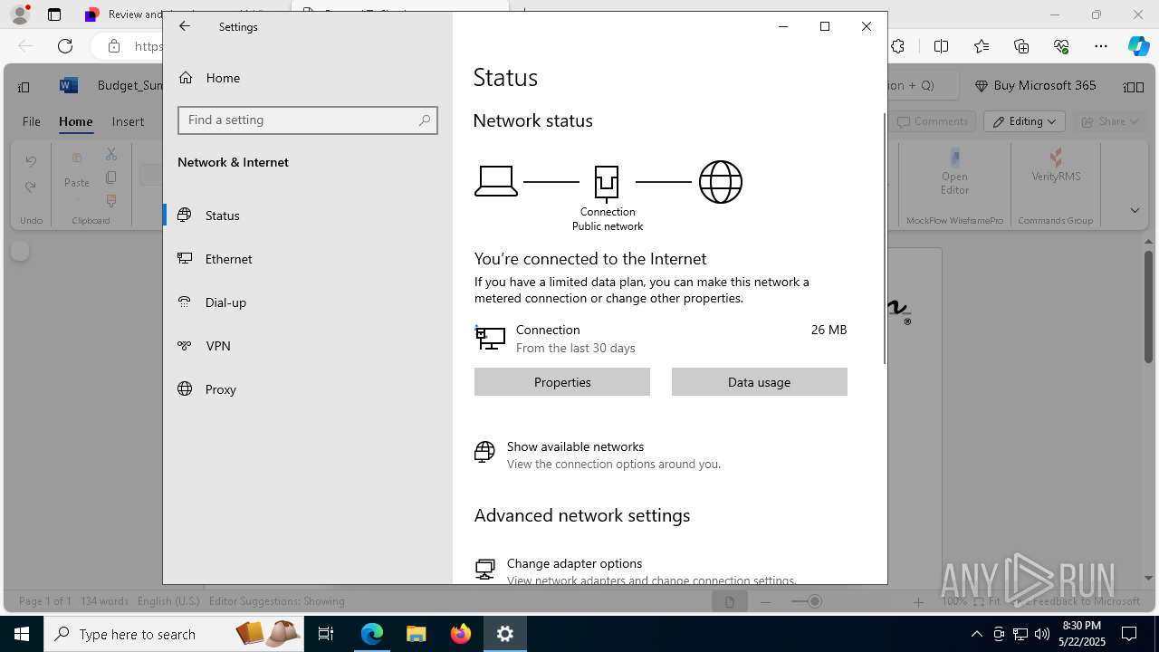This screenshot has height=652, width=1159.
Task: Open browser split screen icon
Action: [942, 46]
